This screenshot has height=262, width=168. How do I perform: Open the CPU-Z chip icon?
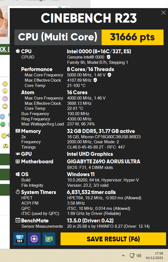click(x=34, y=239)
